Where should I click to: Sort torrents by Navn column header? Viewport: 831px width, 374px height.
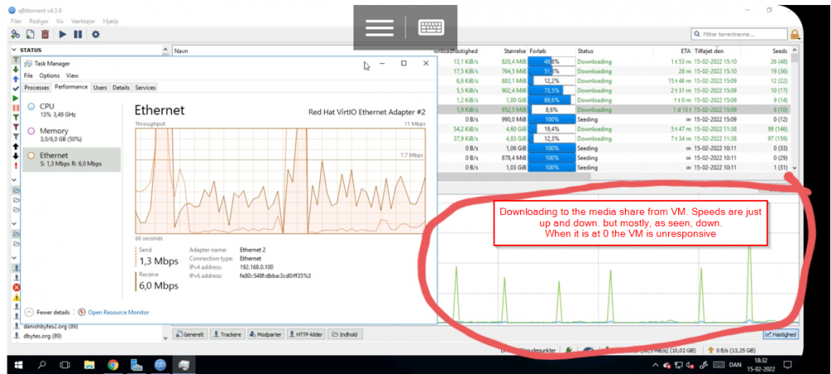(x=182, y=51)
